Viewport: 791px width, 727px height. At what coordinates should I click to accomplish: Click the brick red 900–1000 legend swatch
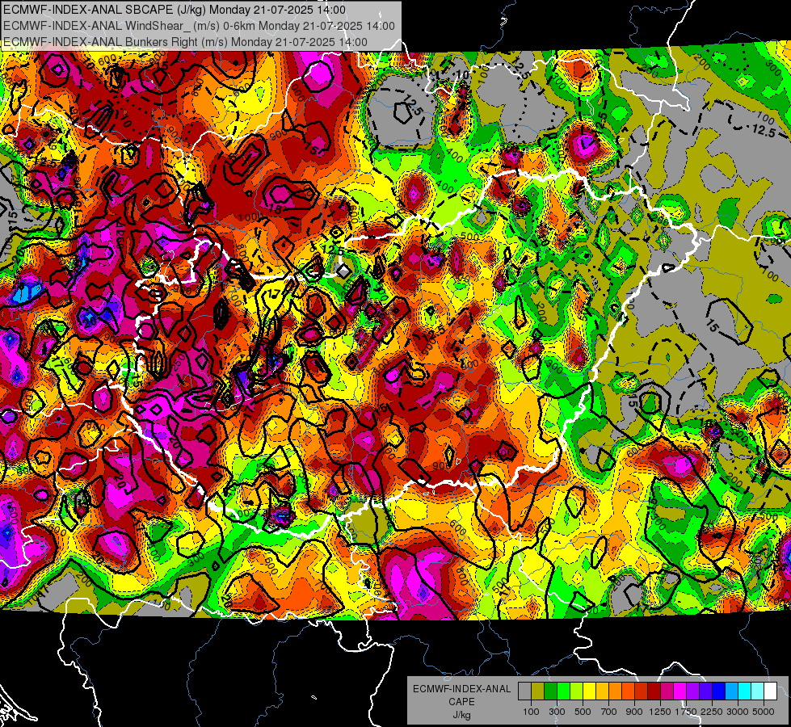[x=642, y=691]
